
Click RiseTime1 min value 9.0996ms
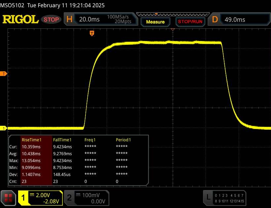click(31, 167)
